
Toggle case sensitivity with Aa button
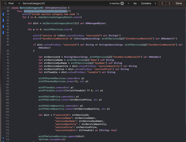click(x=135, y=3)
